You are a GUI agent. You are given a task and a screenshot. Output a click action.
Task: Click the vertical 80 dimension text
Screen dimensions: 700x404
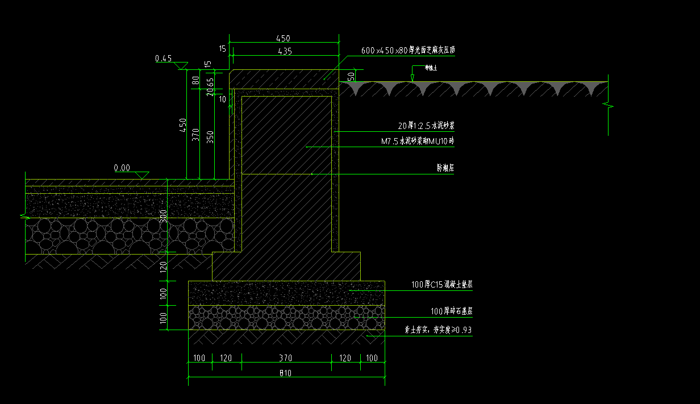(x=196, y=80)
